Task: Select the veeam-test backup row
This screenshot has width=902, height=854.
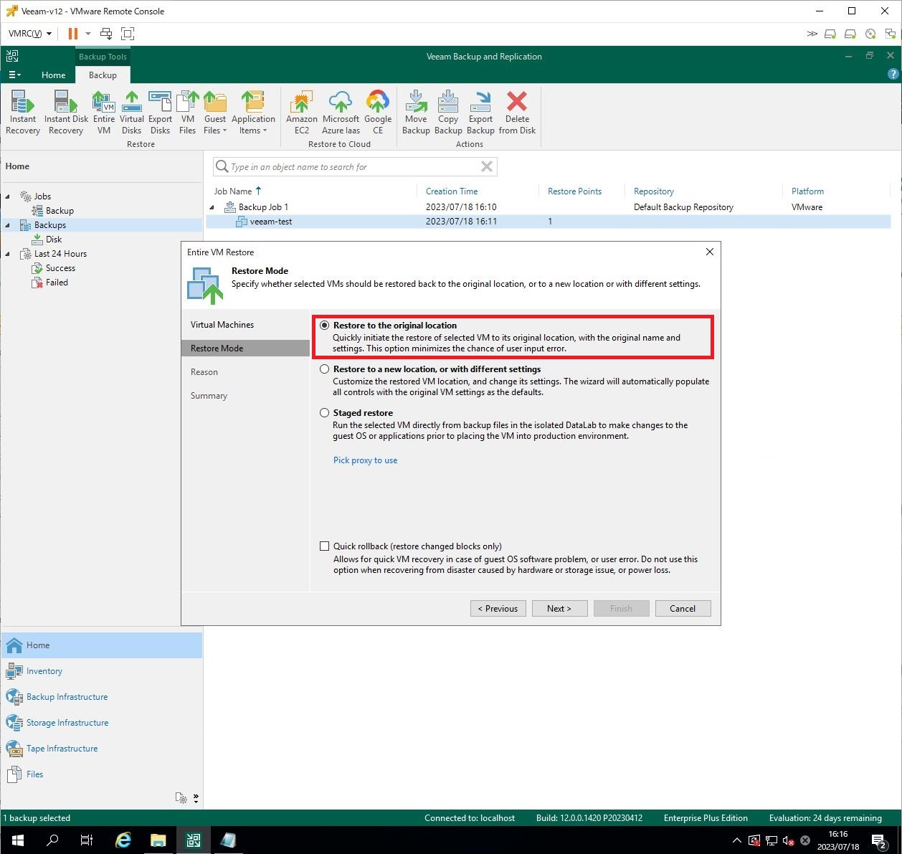Action: 549,222
